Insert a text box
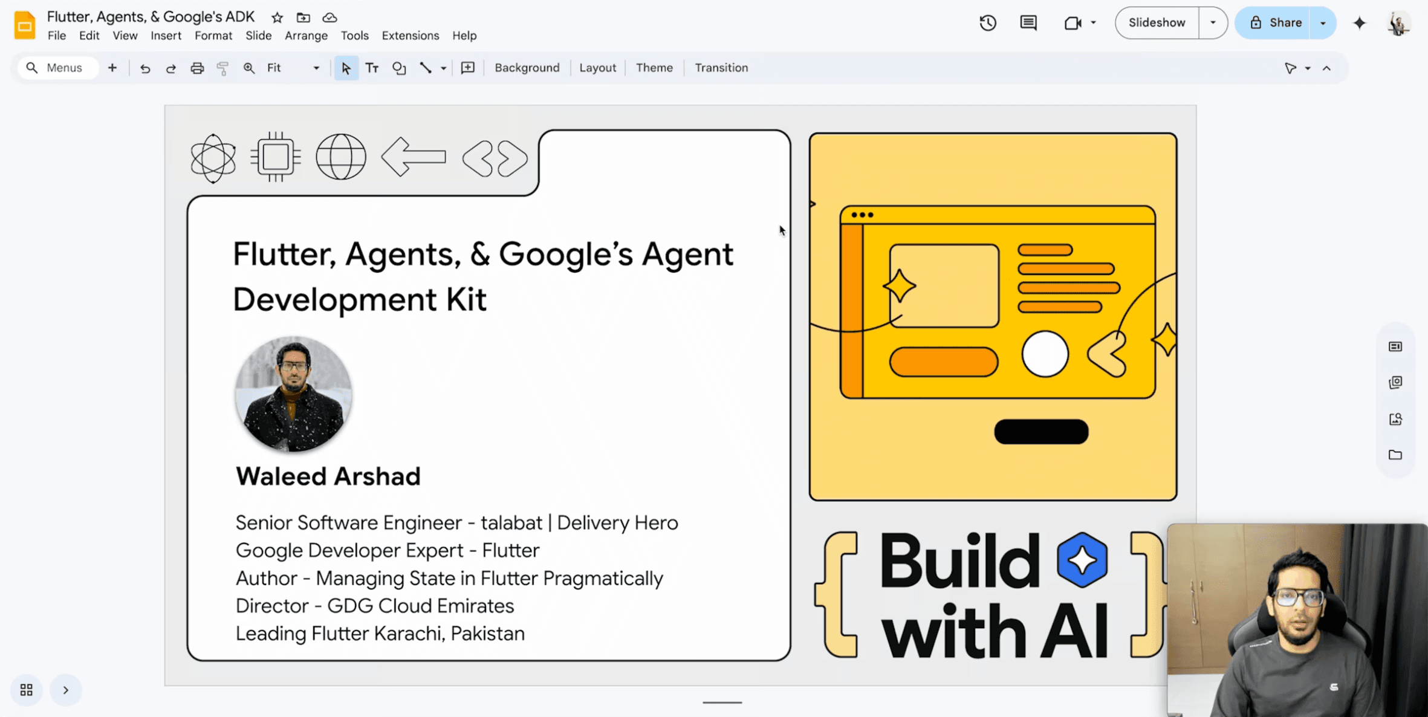 tap(372, 68)
